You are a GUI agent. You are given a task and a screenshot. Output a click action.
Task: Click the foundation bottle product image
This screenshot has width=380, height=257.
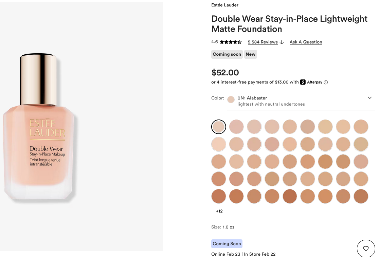tap(41, 129)
